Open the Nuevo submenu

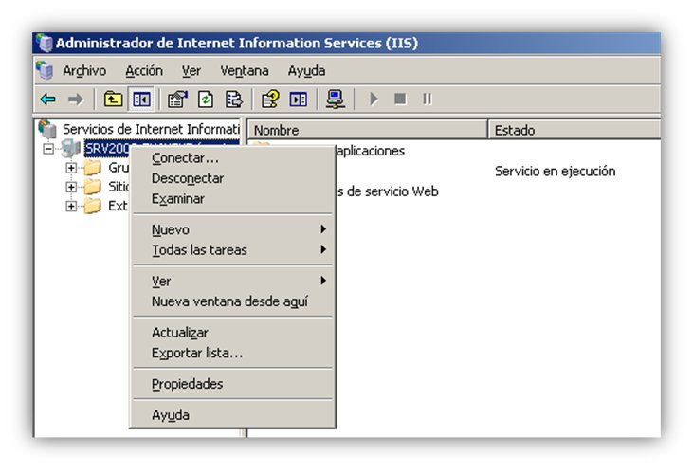(233, 229)
